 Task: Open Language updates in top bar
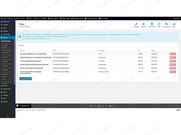(x=77, y=18)
